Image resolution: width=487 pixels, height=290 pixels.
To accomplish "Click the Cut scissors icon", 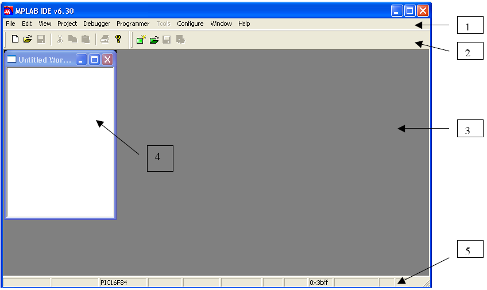I will 60,39.
